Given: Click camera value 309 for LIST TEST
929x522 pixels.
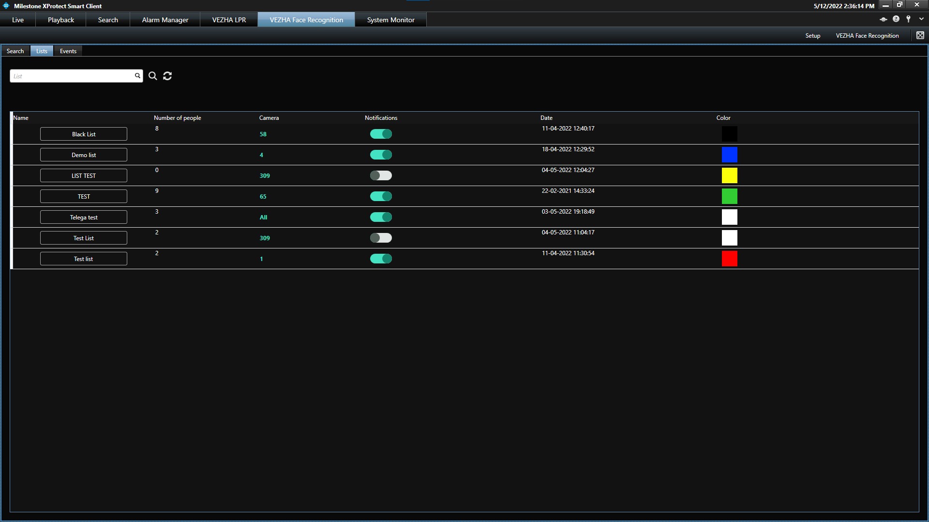Looking at the screenshot, I should click(x=265, y=175).
